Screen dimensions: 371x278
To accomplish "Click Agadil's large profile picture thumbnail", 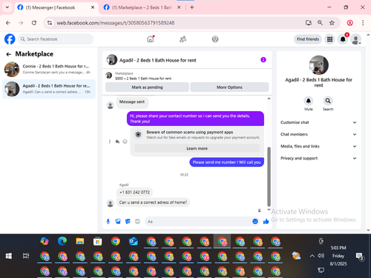I will [x=318, y=65].
